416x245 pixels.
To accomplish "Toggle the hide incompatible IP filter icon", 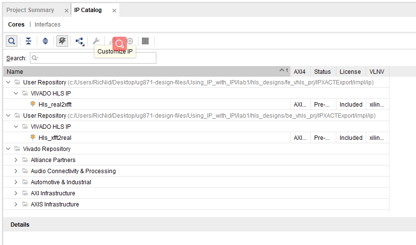I will point(62,41).
